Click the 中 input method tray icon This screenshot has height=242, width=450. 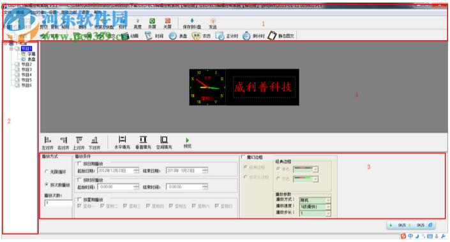click(410, 236)
